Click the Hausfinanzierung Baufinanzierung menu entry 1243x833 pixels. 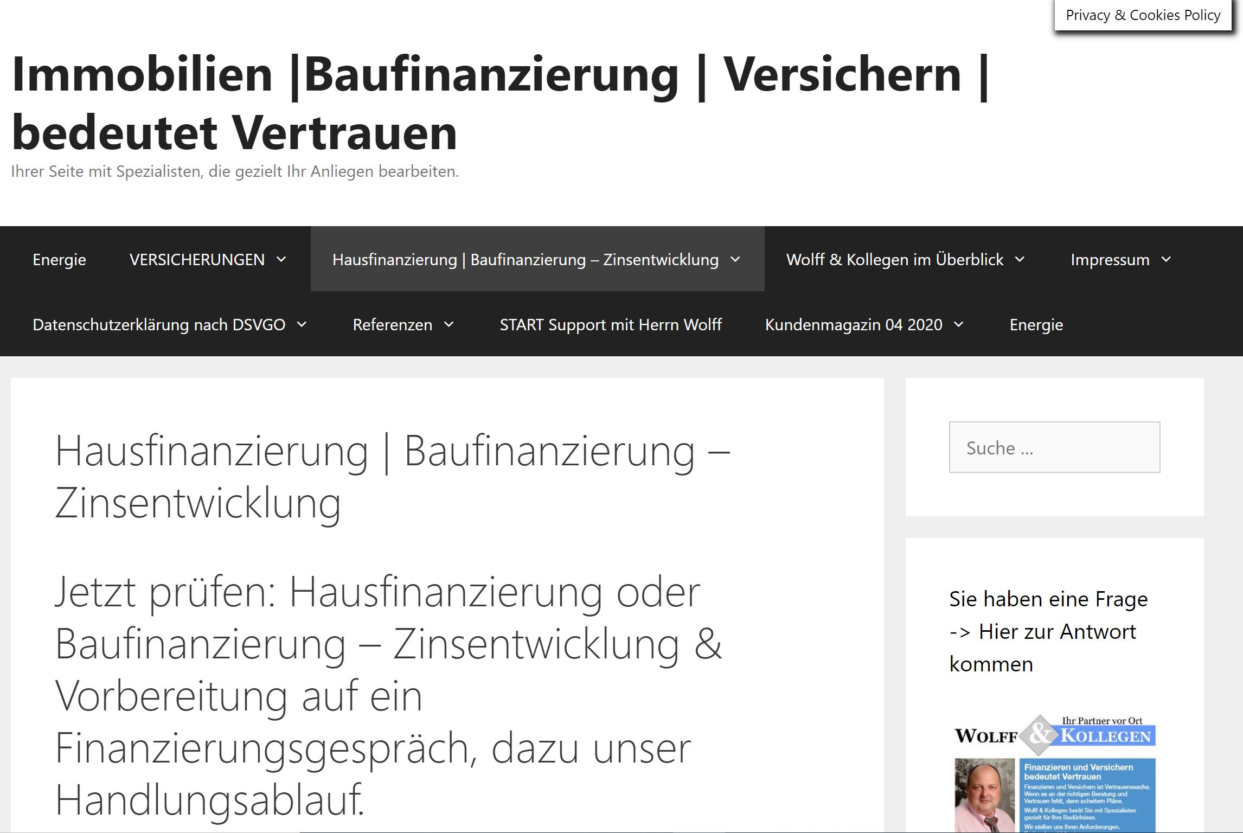pyautogui.click(x=526, y=260)
